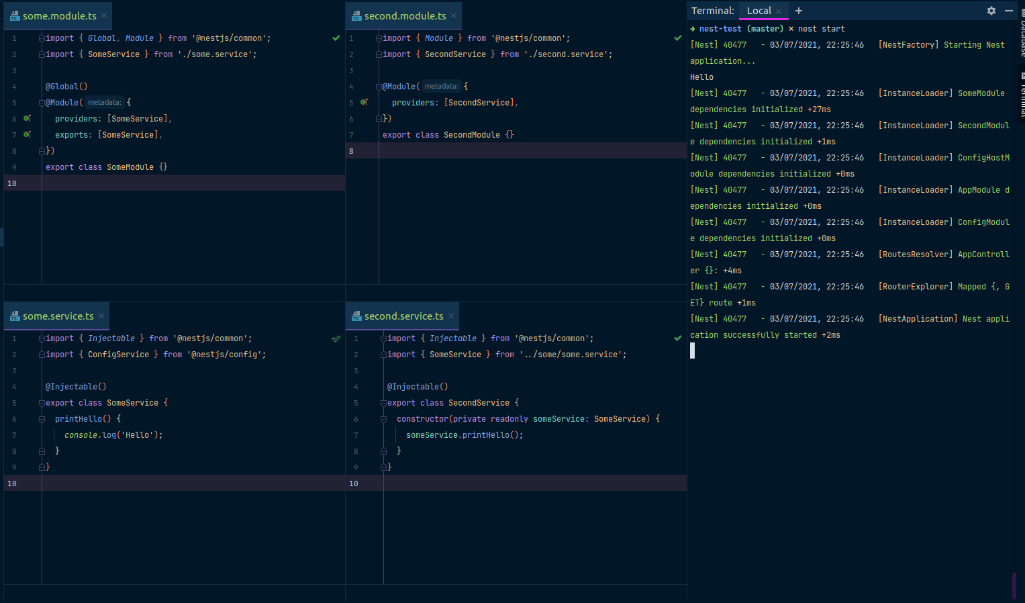Image resolution: width=1025 pixels, height=603 pixels.
Task: Collapse the @Module decorator block in some.module.ts
Action: pyautogui.click(x=42, y=103)
